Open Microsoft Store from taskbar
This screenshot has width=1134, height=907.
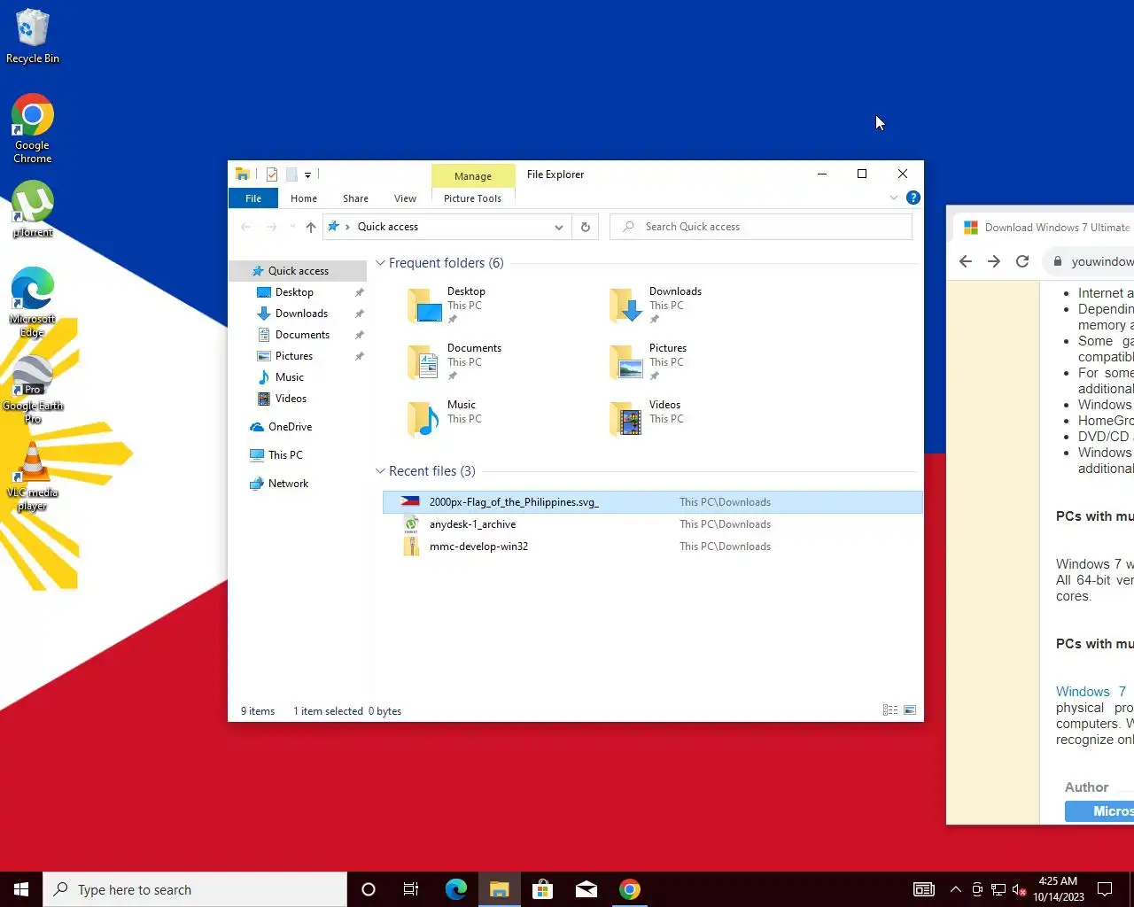pyautogui.click(x=543, y=889)
